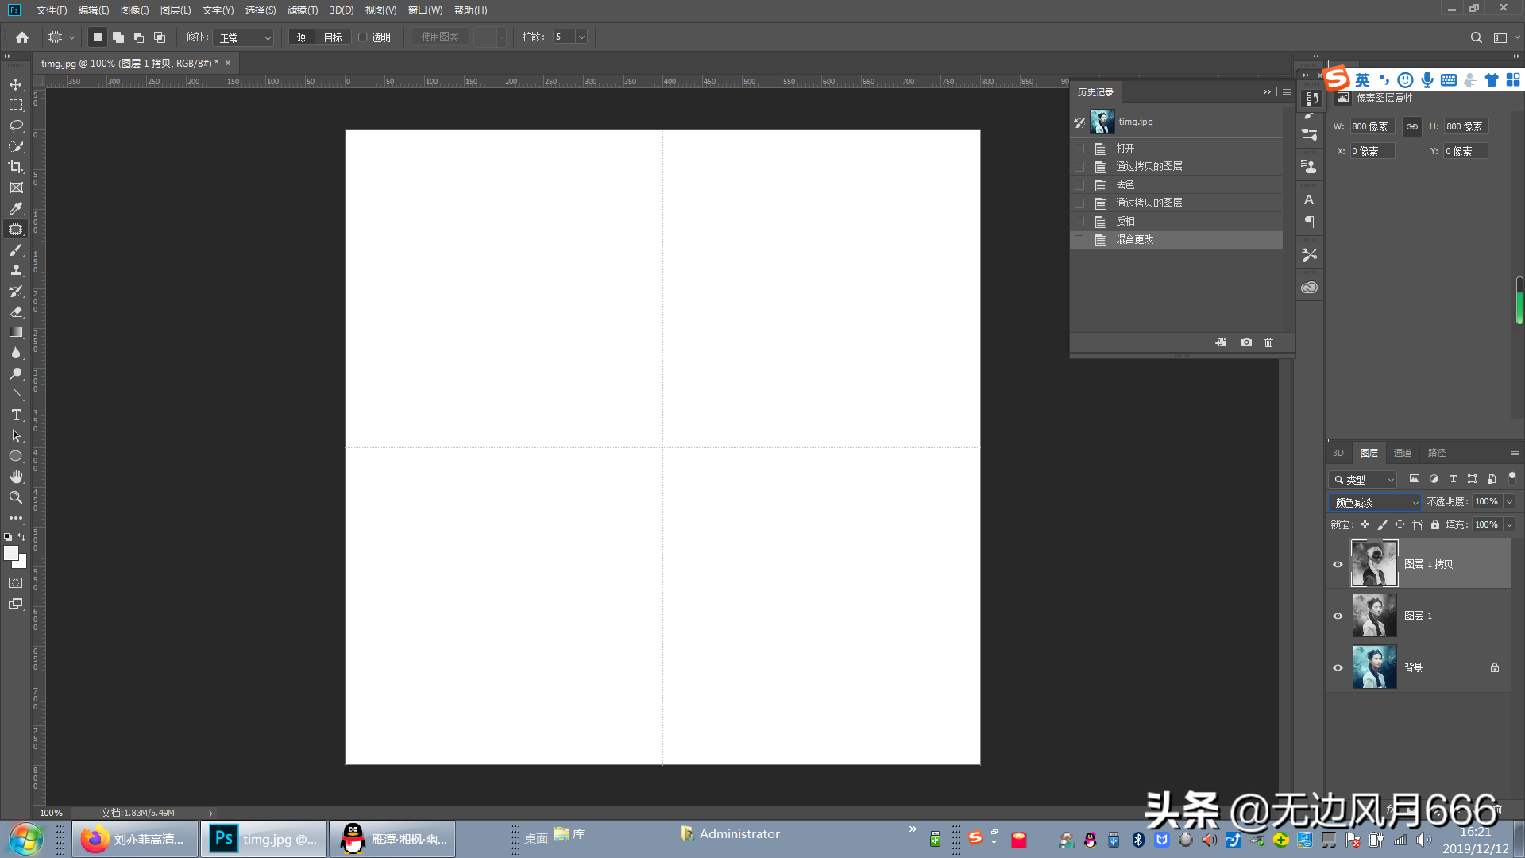Create new snapshot with camera icon
This screenshot has width=1525, height=858.
tap(1246, 342)
